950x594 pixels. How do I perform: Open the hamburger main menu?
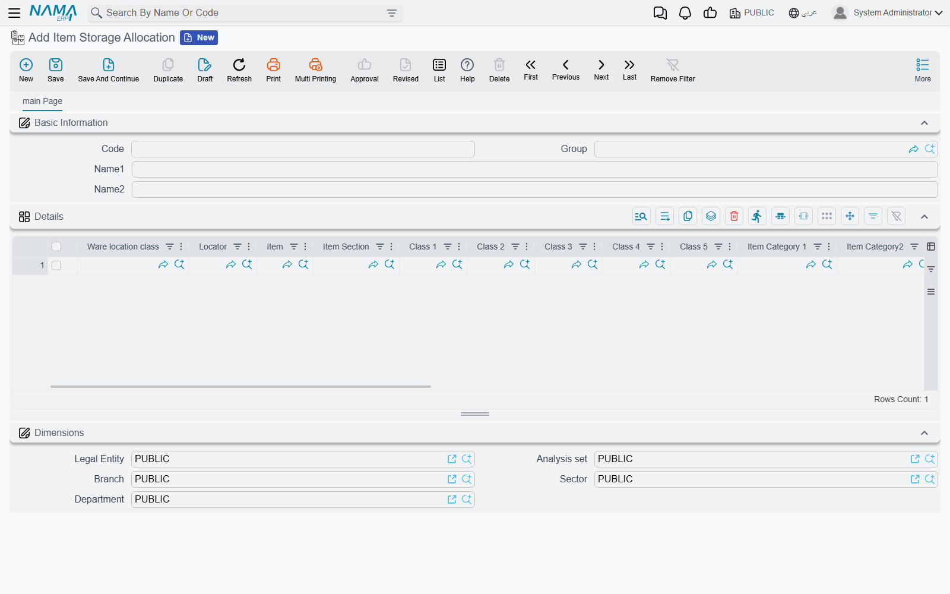(14, 12)
